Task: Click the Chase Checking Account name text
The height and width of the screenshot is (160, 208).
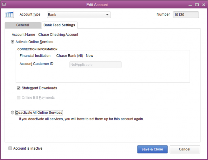Action: pyautogui.click(x=58, y=34)
